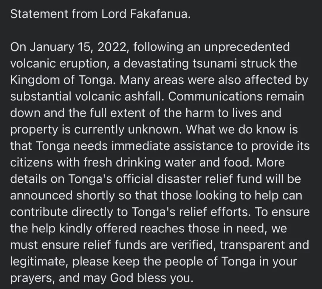Click the phrase 'currently unknown'
Screen dimensions: 322x289
pos(126,130)
